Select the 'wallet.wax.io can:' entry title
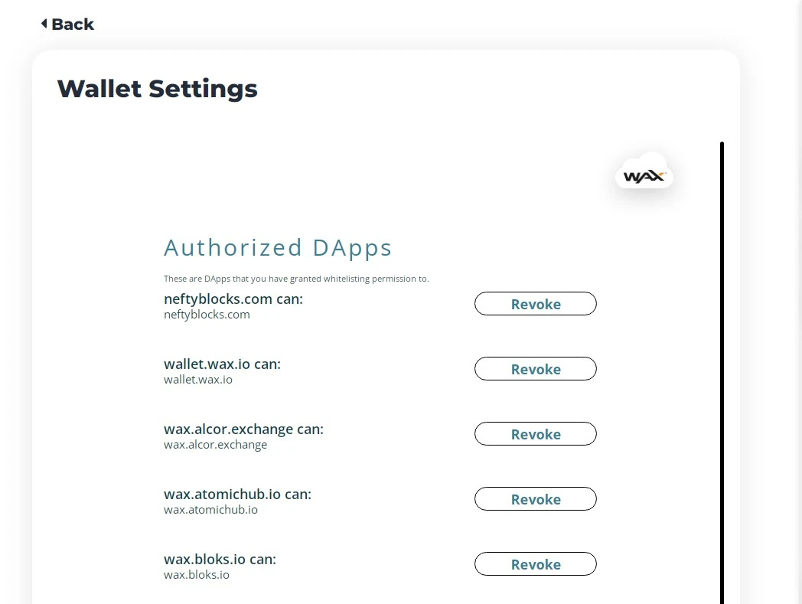802x604 pixels. (x=222, y=364)
